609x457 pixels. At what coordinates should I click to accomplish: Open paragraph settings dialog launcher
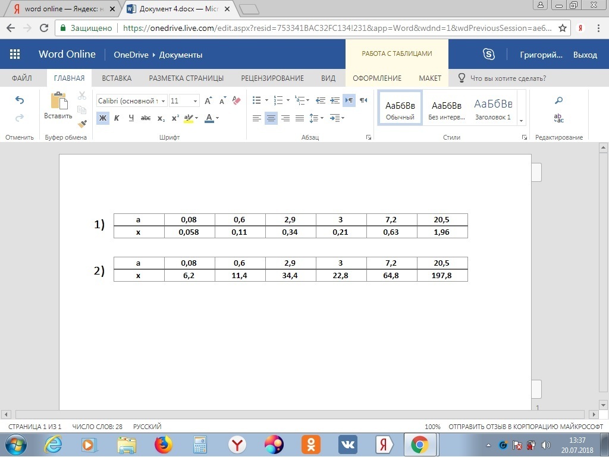369,137
